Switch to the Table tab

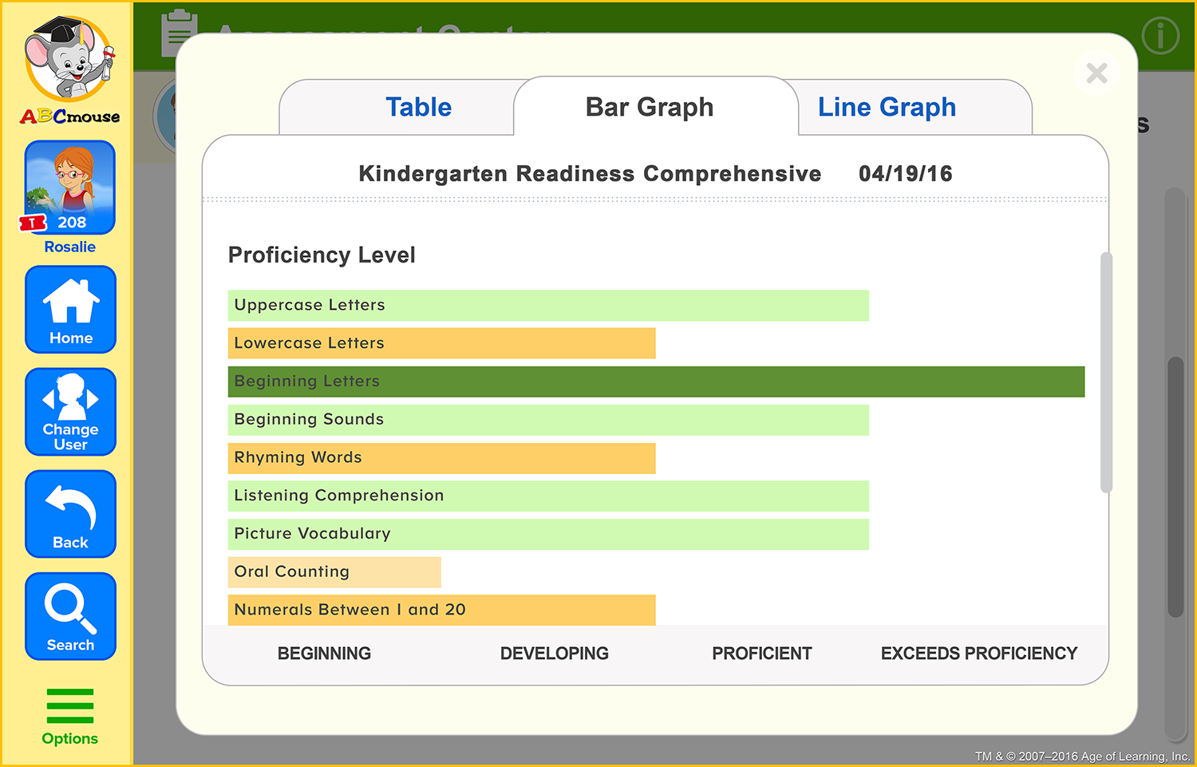click(x=418, y=107)
